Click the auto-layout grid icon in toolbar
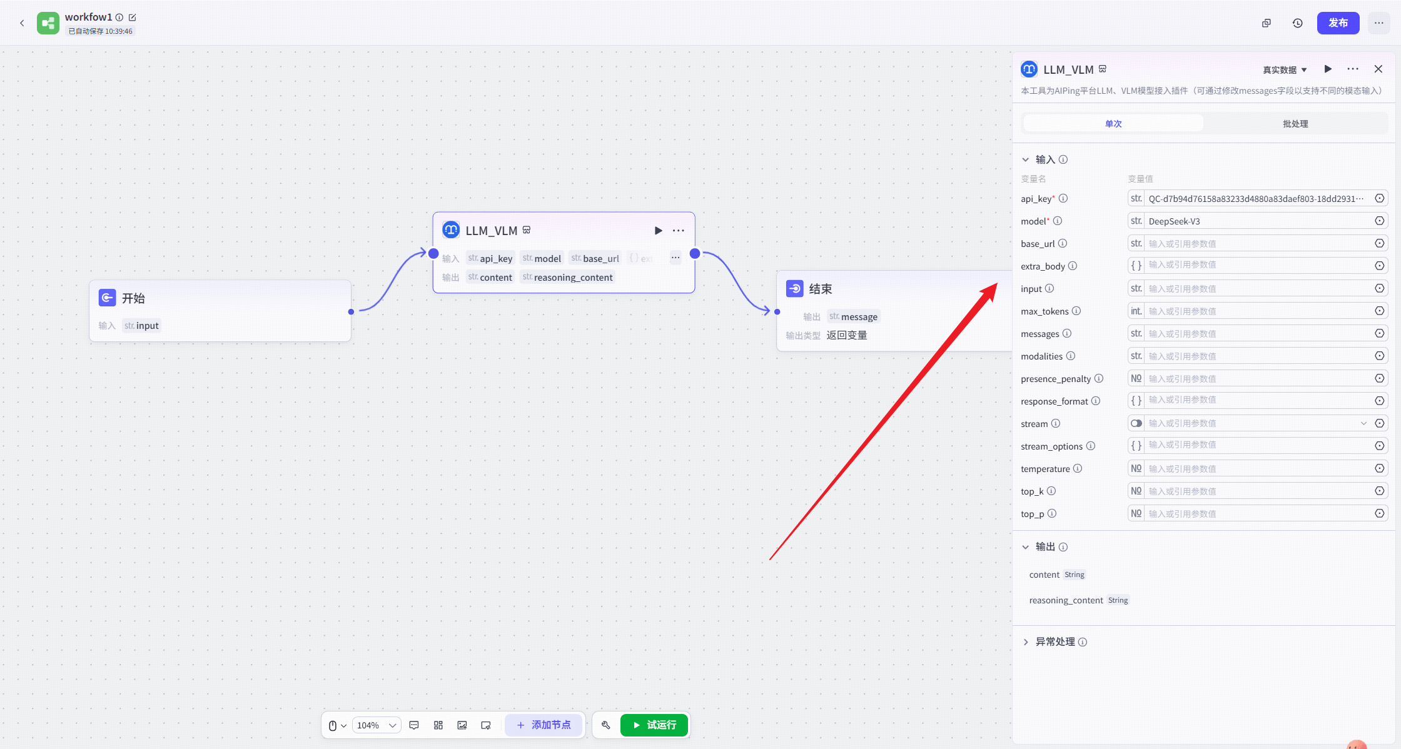 (x=438, y=725)
